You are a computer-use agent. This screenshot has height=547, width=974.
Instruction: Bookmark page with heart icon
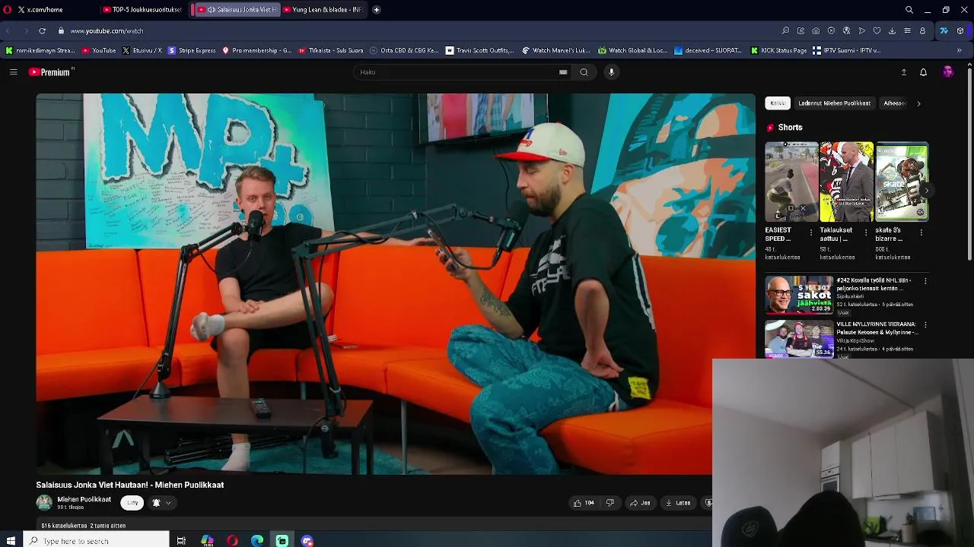[877, 31]
